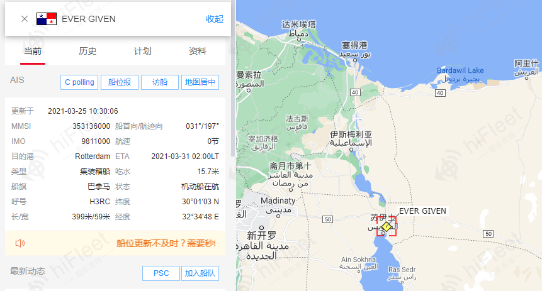Click the 船位报 button

coord(120,82)
